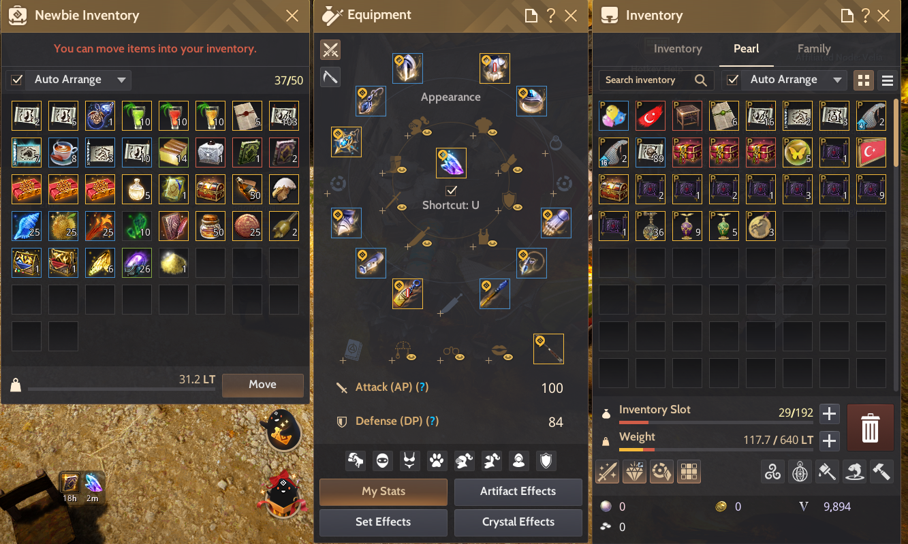Click the coffee cup item in Newbie Inventory
Screen dimensions: 908x544
(x=63, y=153)
